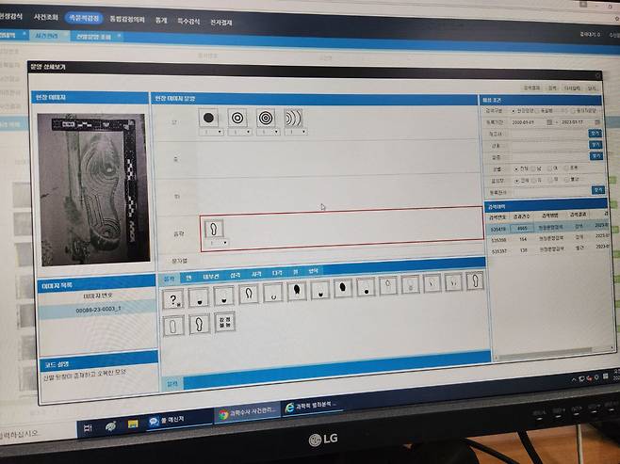Select the 현장문양 search type radio button
Image resolution: width=620 pixels, height=464 pixels.
(515, 109)
